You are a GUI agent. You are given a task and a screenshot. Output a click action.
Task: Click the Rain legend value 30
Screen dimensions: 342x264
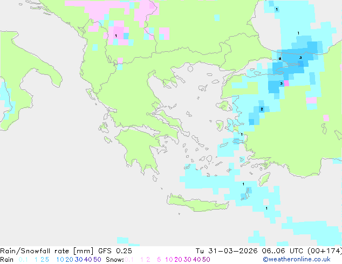pyautogui.click(x=79, y=260)
